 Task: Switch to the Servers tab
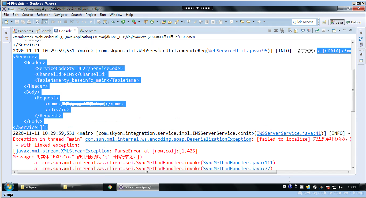88,31
